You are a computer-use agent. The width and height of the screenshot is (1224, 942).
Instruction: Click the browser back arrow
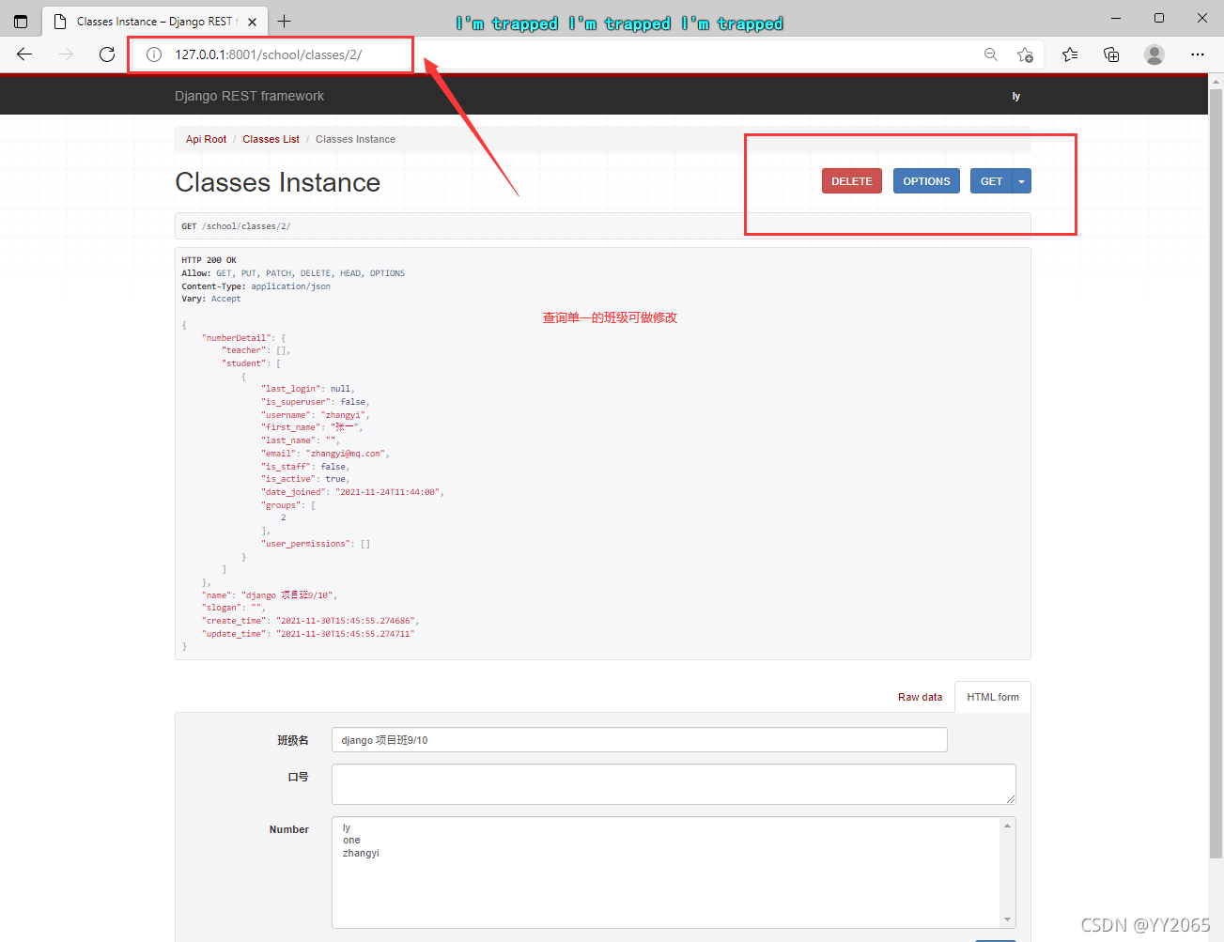tap(24, 54)
